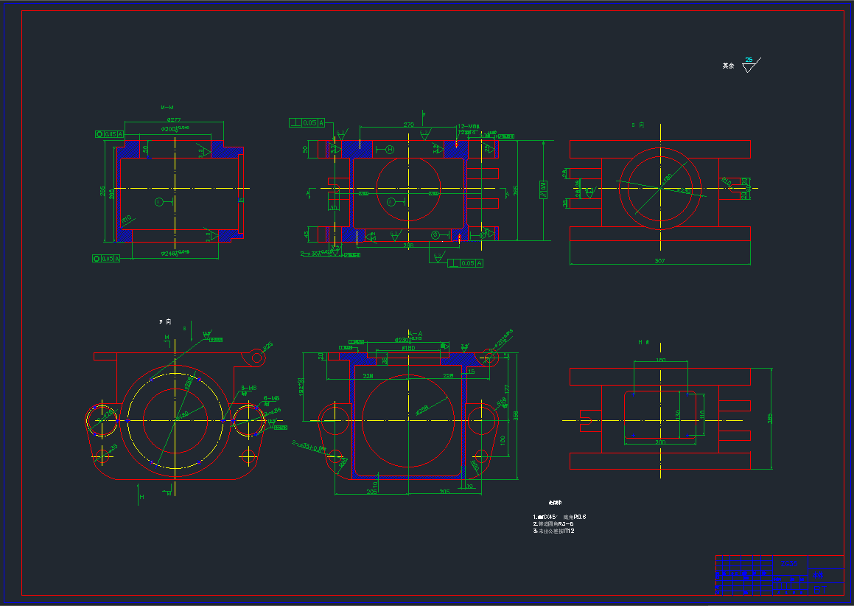Click the 358 overall height dimension in A-A

coord(515,415)
